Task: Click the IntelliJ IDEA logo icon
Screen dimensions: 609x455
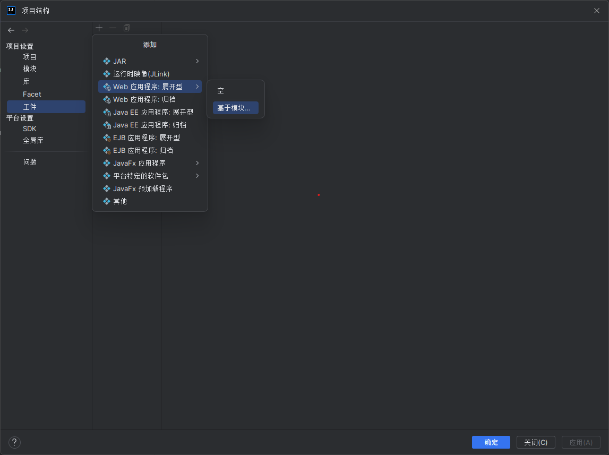Action: point(11,11)
